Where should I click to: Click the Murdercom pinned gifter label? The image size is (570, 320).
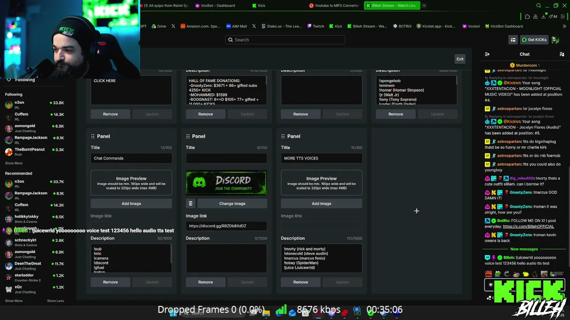tap(525, 65)
